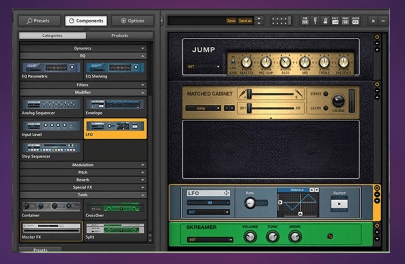Click the LFO Restart play button
Screen dimensions: 405x264
pyautogui.click(x=339, y=203)
